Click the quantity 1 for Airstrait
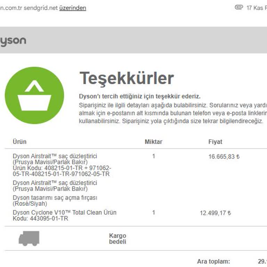 coord(154,156)
